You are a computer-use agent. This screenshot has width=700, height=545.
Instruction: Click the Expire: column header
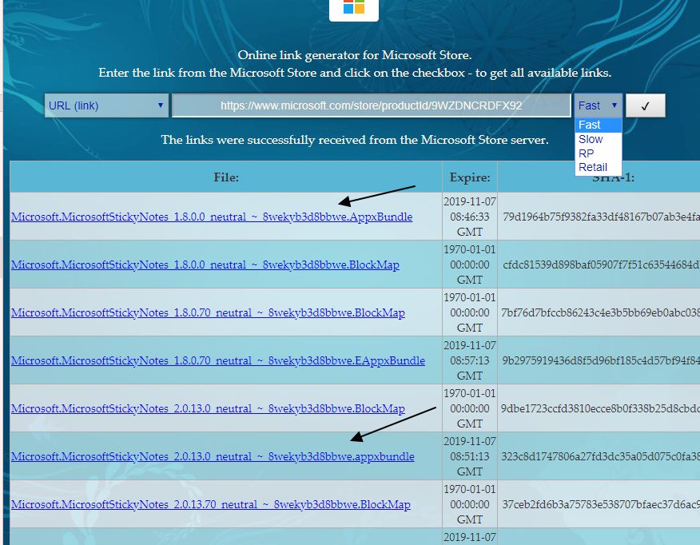470,177
